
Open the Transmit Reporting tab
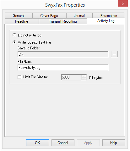click(63, 21)
